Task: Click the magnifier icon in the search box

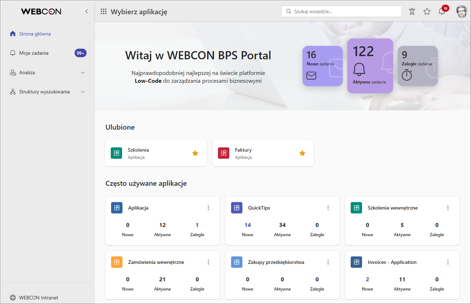Action: click(x=289, y=11)
